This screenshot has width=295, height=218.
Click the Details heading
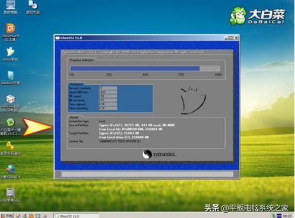(x=74, y=117)
